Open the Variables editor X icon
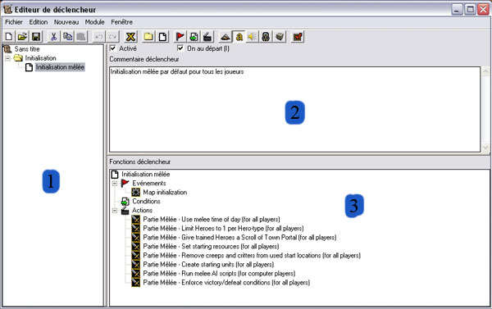Viewport: 492px width, 309px height. point(130,37)
